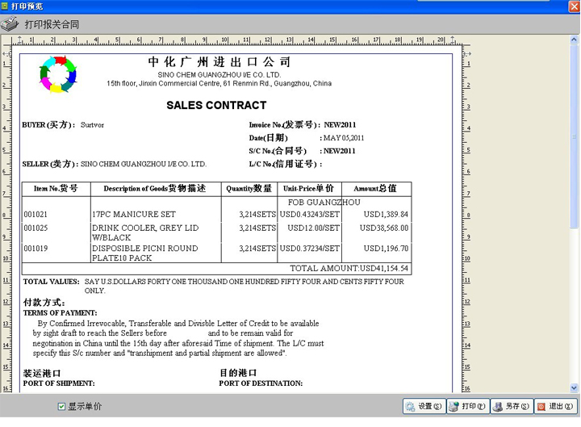581x427 pixels.
Task: Click the unit price USD0.37234/SET
Action: [309, 249]
